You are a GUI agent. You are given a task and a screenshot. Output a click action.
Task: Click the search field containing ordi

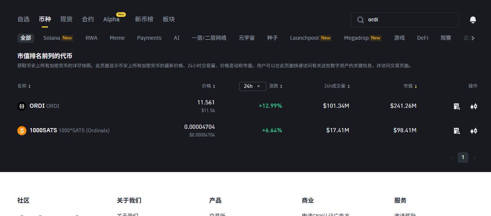click(405, 20)
